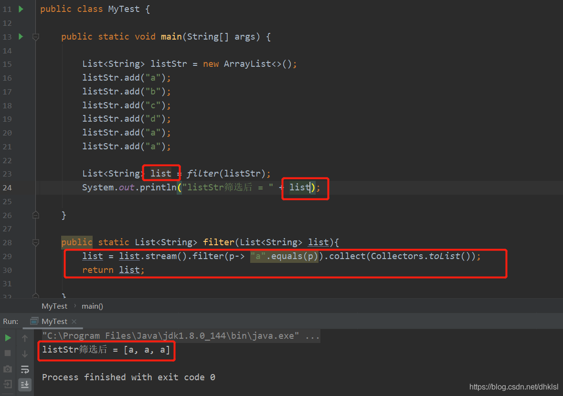Click 'stream()' on line 29
Viewport: 563px width, 396px height.
point(166,256)
